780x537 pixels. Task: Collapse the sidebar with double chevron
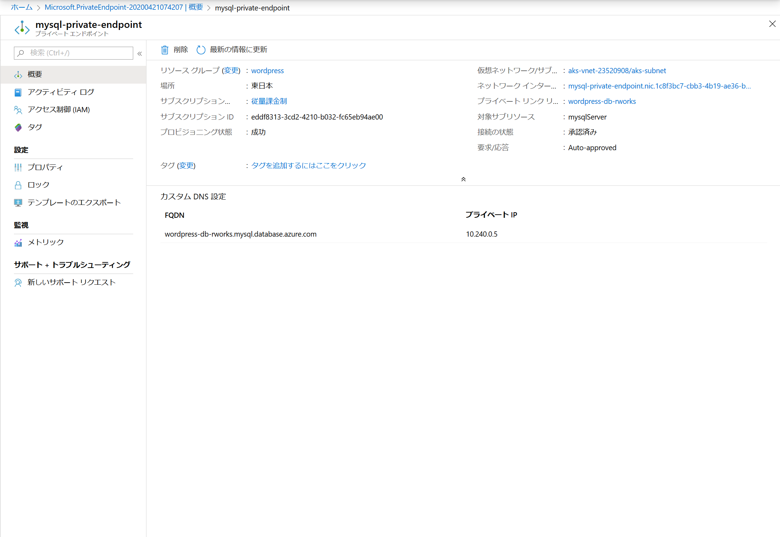pos(140,54)
